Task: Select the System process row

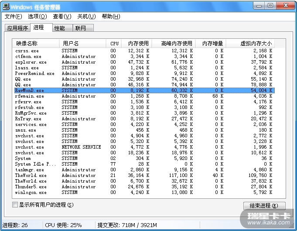Action: click(144, 158)
